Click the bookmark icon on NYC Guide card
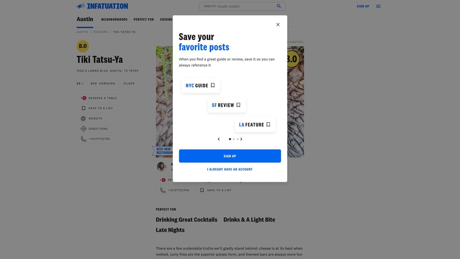Image resolution: width=460 pixels, height=259 pixels. 213,85
